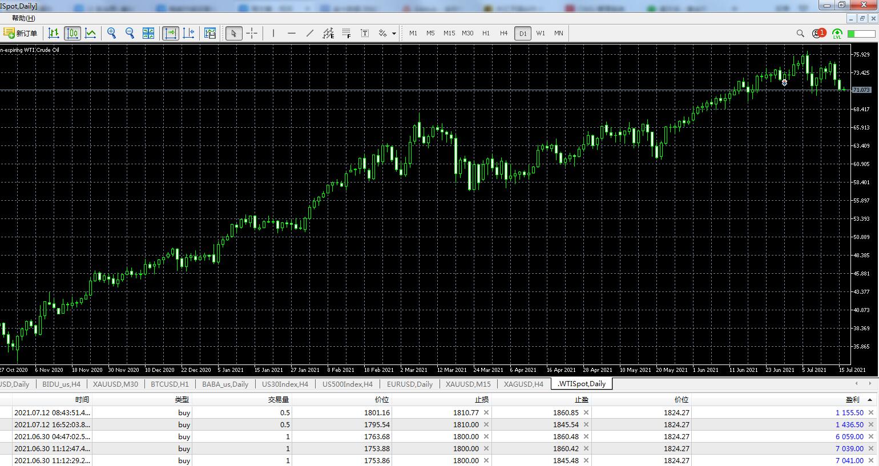Image resolution: width=879 pixels, height=466 pixels.
Task: Tile chart windows
Action: click(148, 33)
